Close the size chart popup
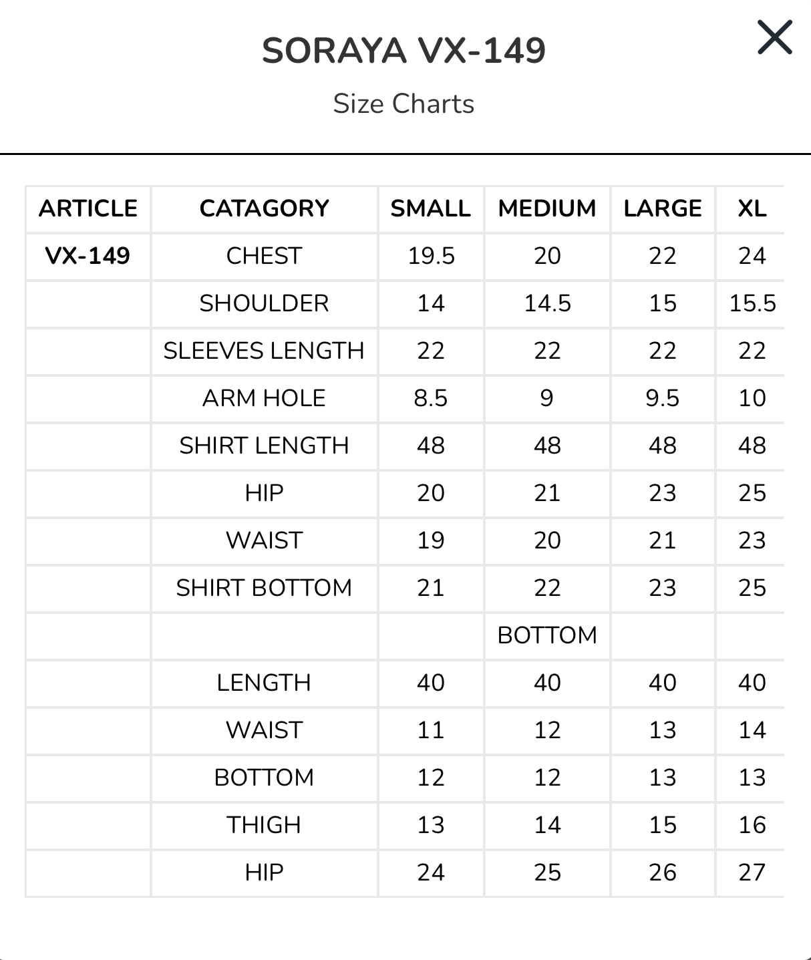Screen dimensions: 811x960 [775, 37]
